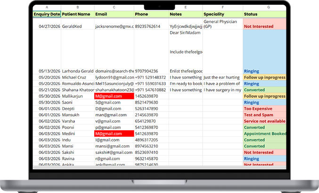Select Service not available status for Varsha

[x=264, y=121]
